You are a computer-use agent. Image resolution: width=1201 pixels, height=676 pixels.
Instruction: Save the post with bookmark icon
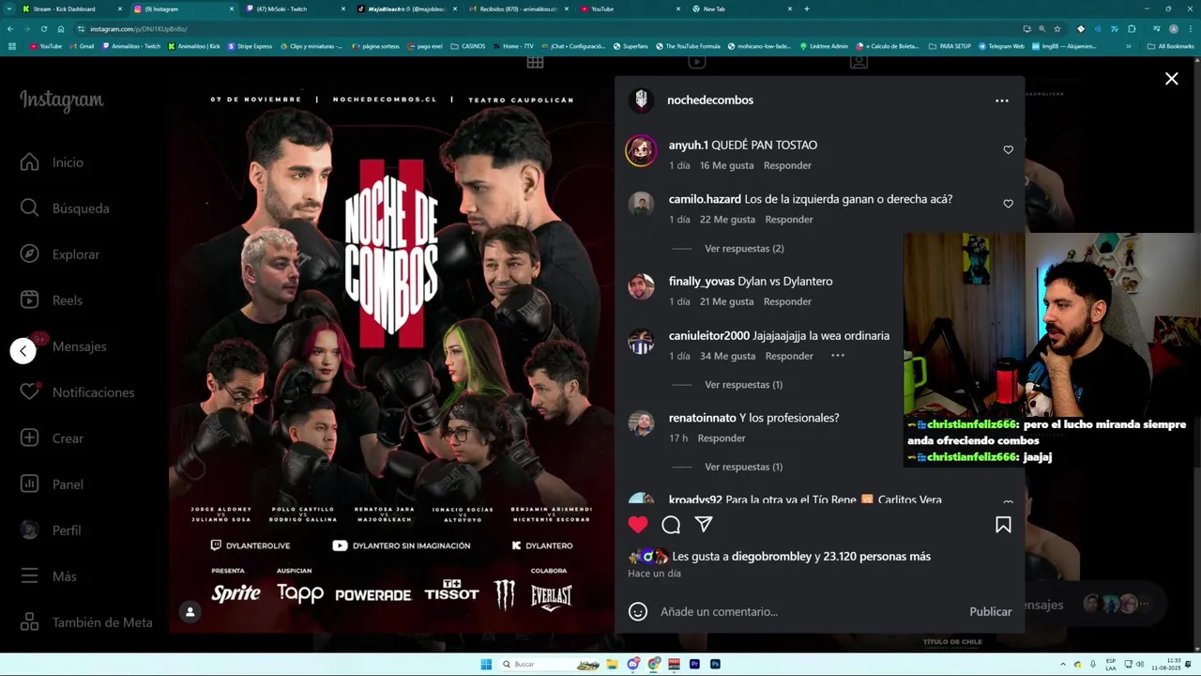pyautogui.click(x=1003, y=525)
